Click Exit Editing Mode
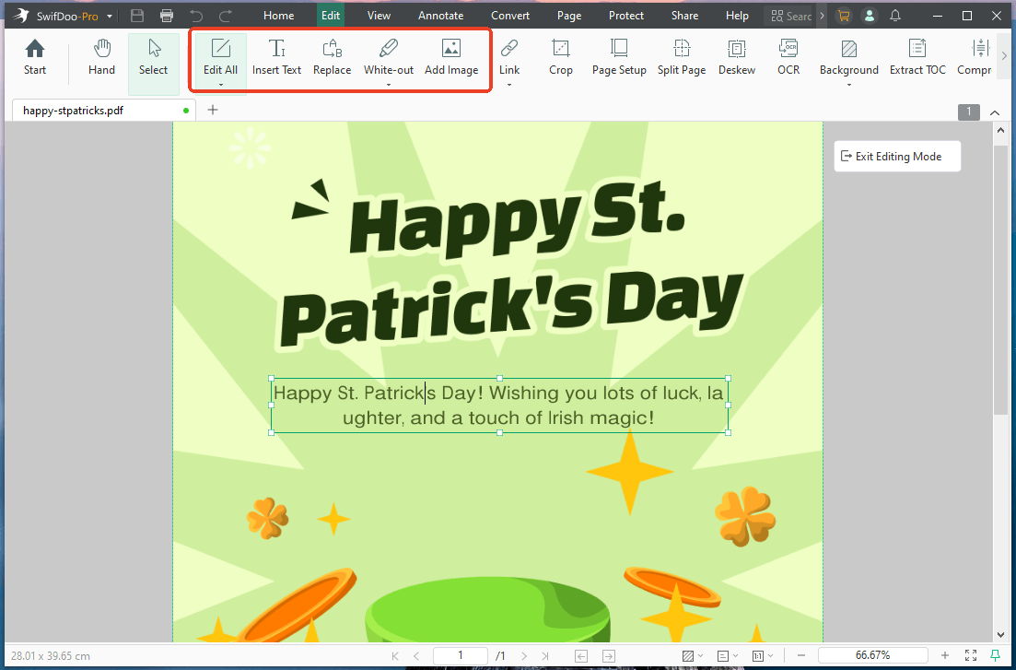 tap(896, 156)
